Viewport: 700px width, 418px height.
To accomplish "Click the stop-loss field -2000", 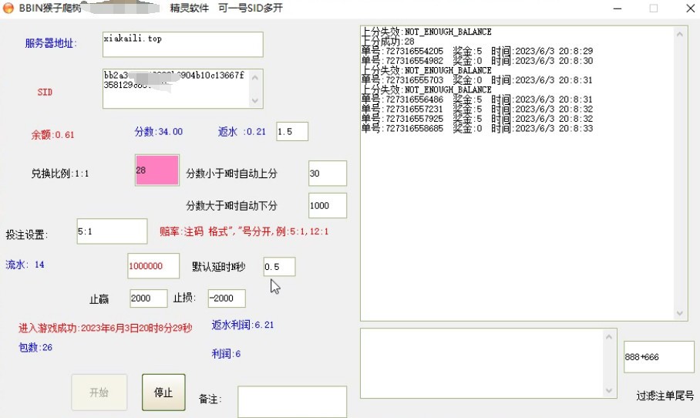I will coord(227,298).
